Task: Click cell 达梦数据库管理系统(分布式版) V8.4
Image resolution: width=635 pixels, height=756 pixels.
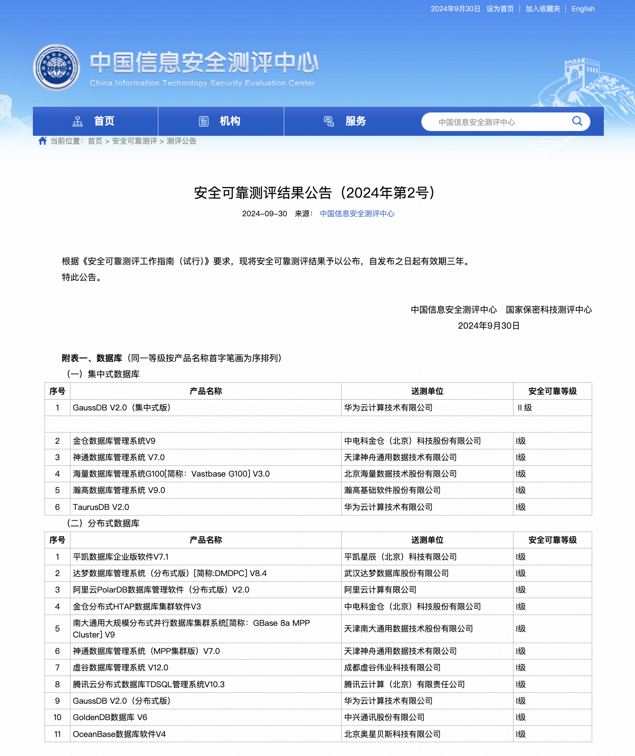Action: (206, 573)
